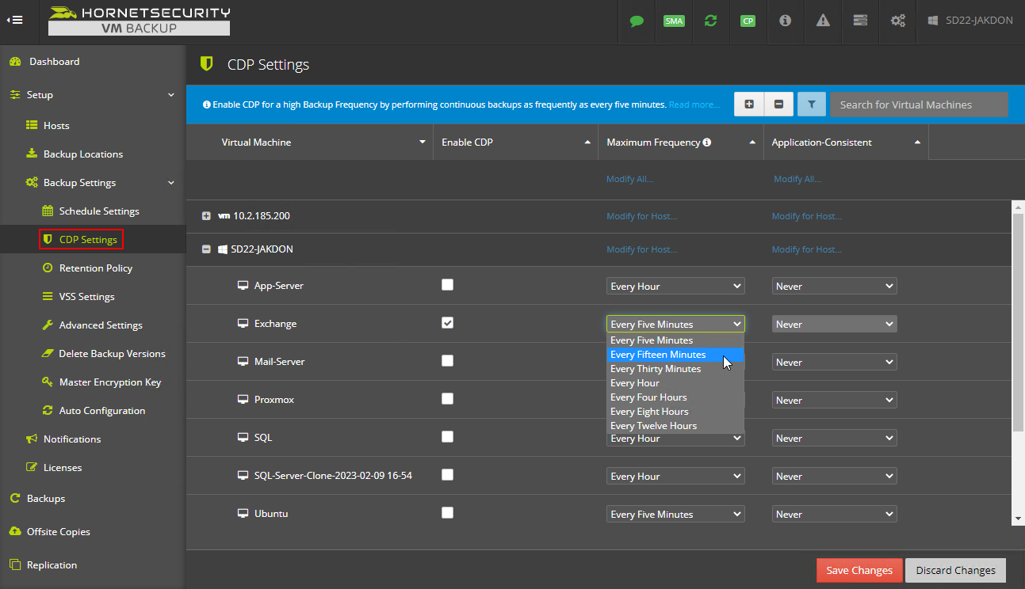Open Replication section
1025x589 pixels.
(x=52, y=565)
